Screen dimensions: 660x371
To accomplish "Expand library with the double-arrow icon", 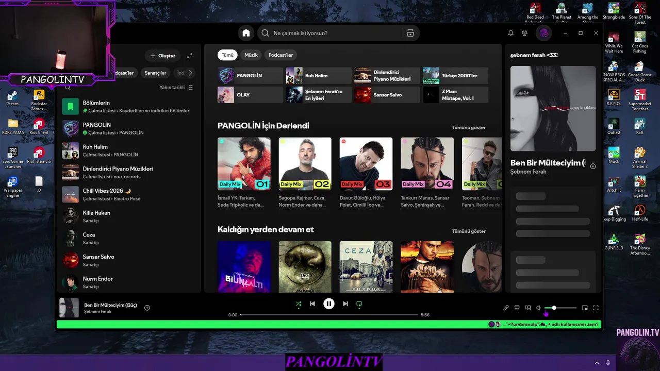I will pyautogui.click(x=190, y=55).
